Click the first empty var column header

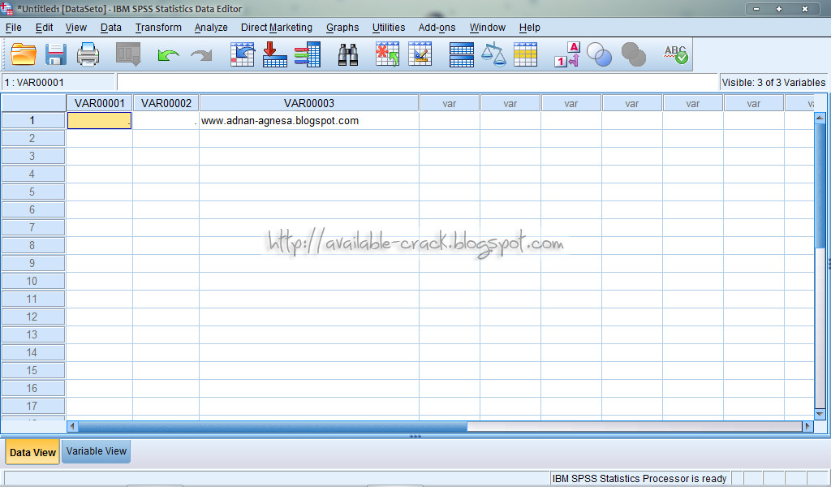(x=450, y=103)
